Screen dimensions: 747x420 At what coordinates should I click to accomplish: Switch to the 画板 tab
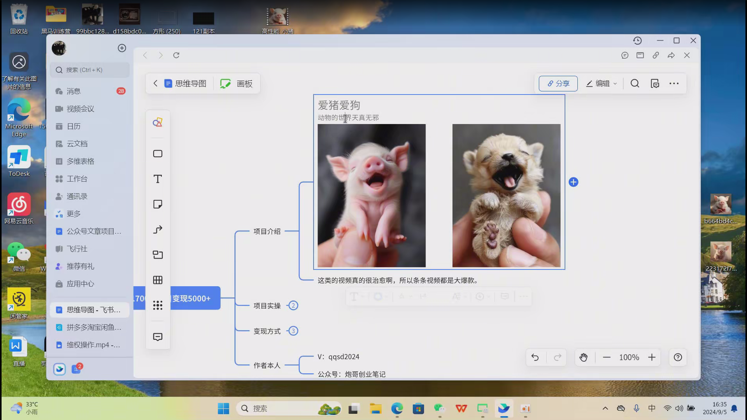(x=237, y=84)
